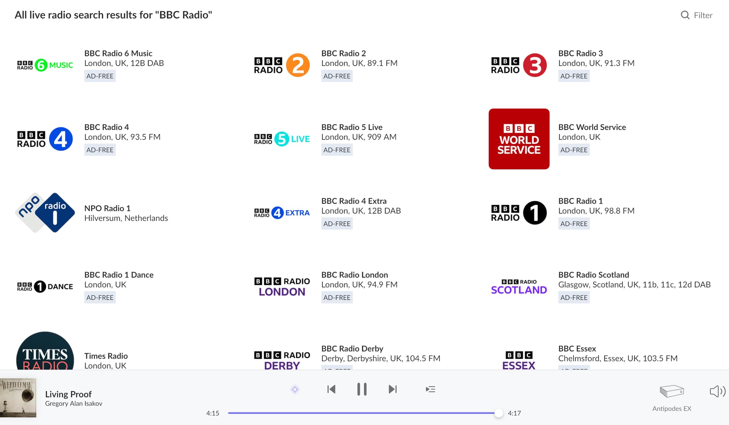Screen dimensions: 729x425
Task: Click the Filter search icon
Action: [685, 15]
